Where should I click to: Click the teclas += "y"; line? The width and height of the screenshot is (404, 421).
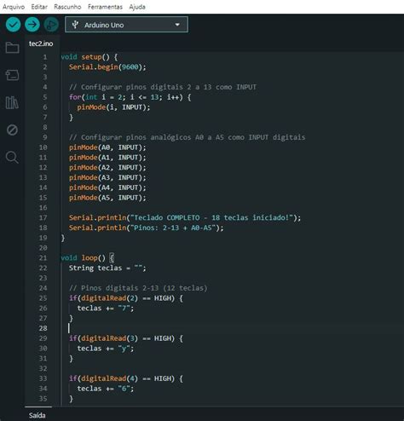106,349
